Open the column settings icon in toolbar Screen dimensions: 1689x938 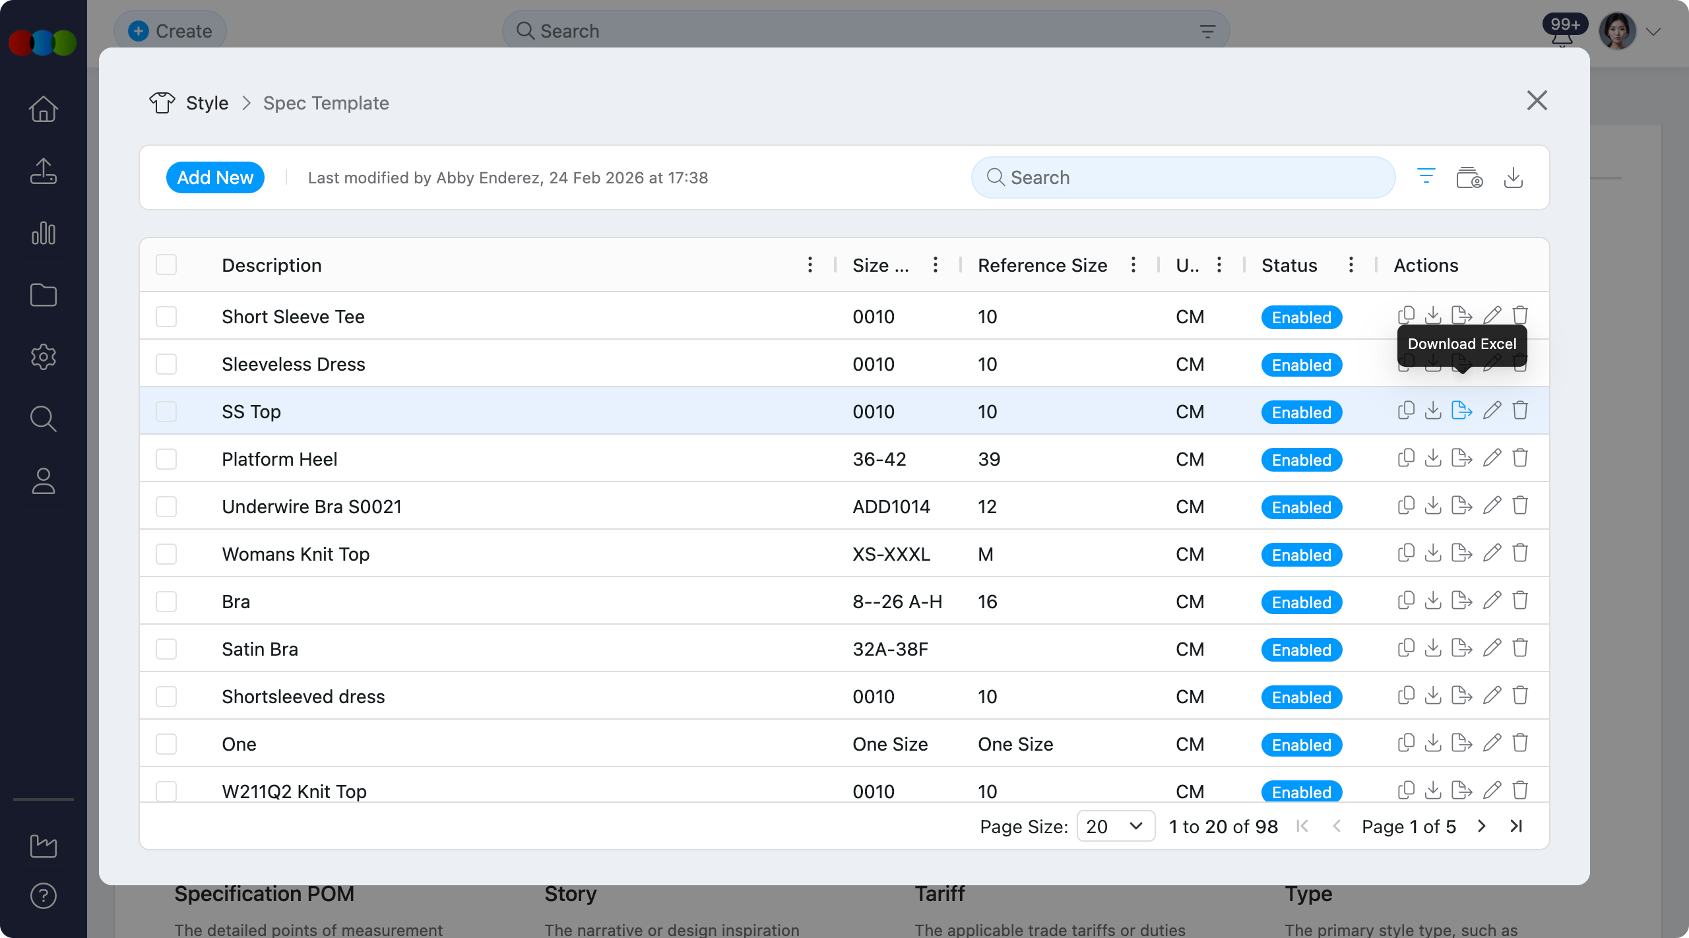pos(1469,177)
